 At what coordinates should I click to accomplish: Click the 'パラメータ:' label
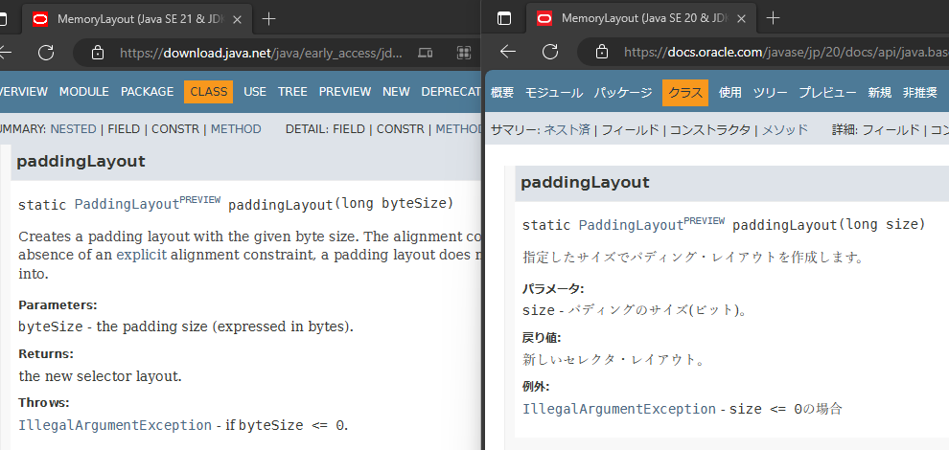click(553, 288)
